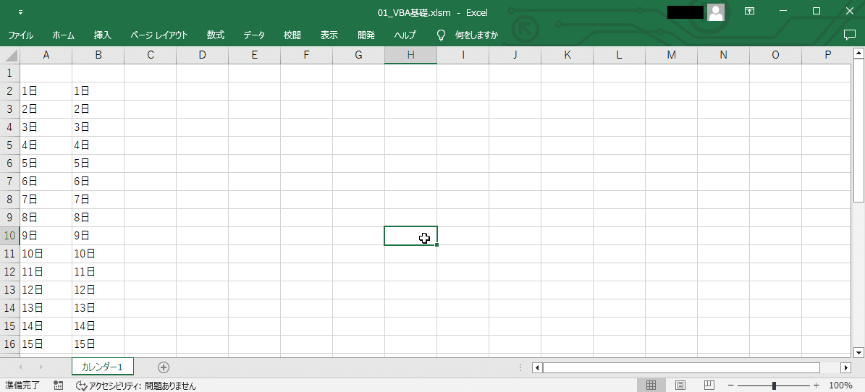This screenshot has width=865, height=392.
Task: Click the vertical scrollbar thumb
Action: (x=858, y=131)
